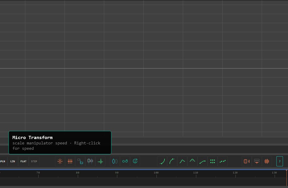
Task: Apply the green ease-out arc curve icon
Action: pyautogui.click(x=172, y=161)
